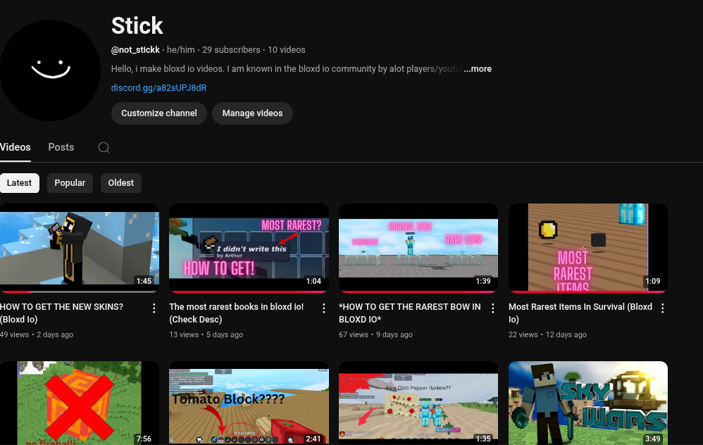Open the 'Most Rarest Items' video thumbnail
The width and height of the screenshot is (703, 445).
(x=587, y=247)
